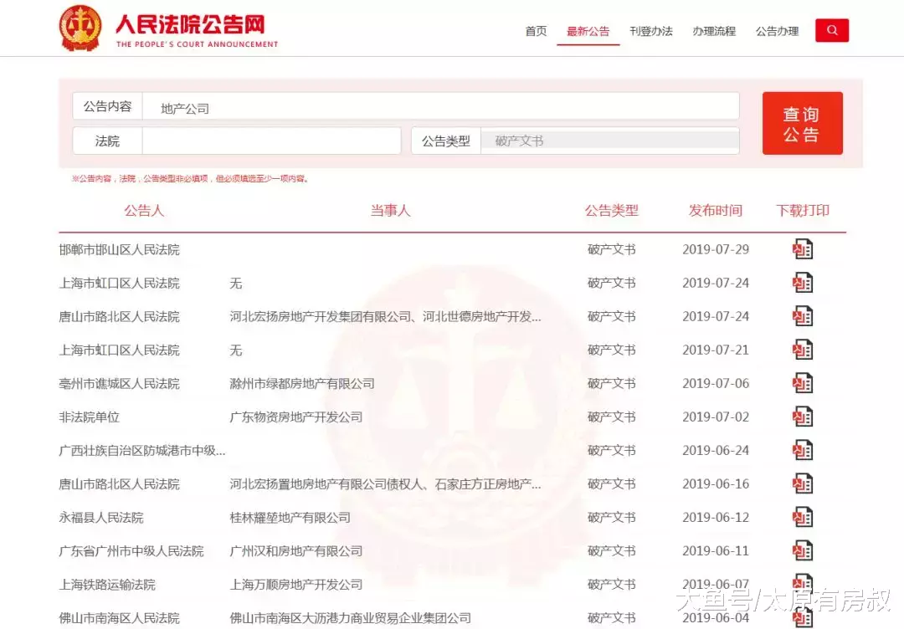Download the 亳州市谯城区人民法院 bankruptcy document
The image size is (904, 629).
802,382
